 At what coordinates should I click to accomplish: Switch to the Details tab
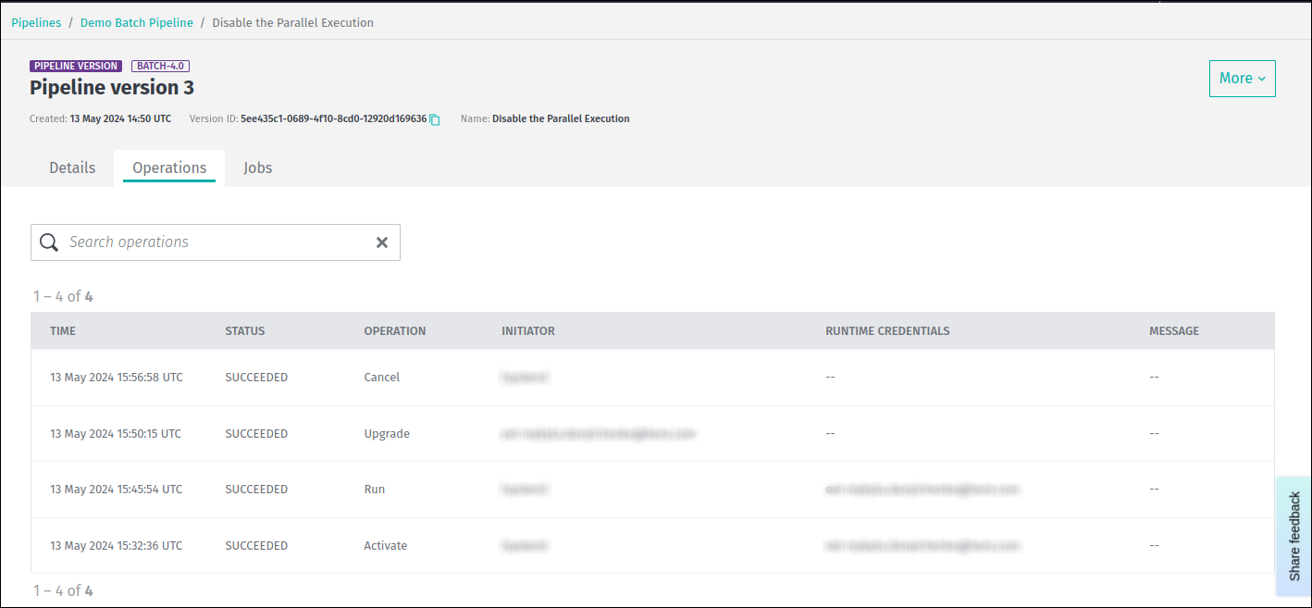(x=71, y=168)
